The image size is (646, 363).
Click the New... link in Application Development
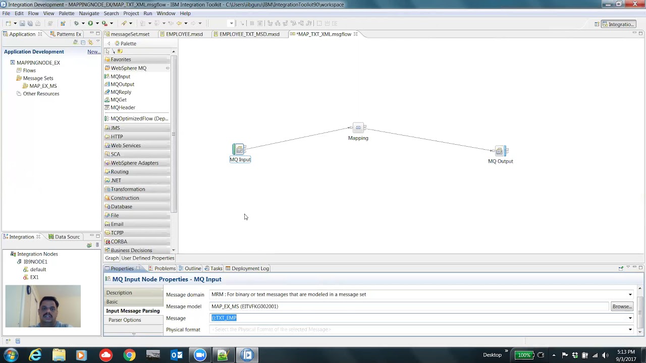coord(93,52)
